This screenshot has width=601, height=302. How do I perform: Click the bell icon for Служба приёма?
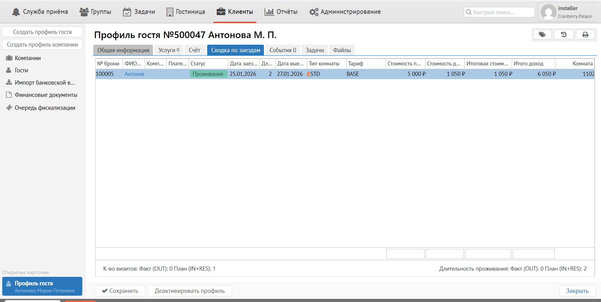pyautogui.click(x=16, y=12)
